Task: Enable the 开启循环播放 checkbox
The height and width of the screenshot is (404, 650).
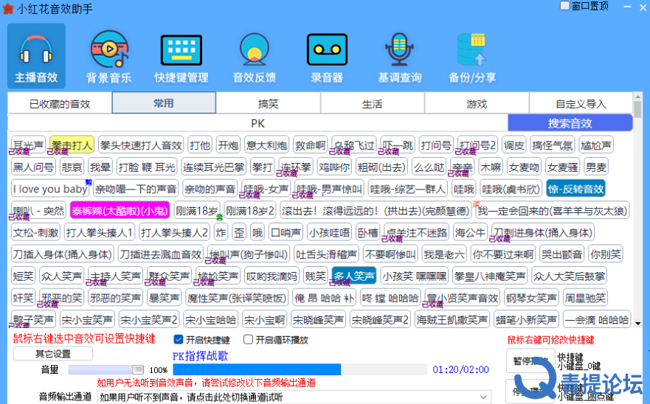Action: [x=249, y=340]
